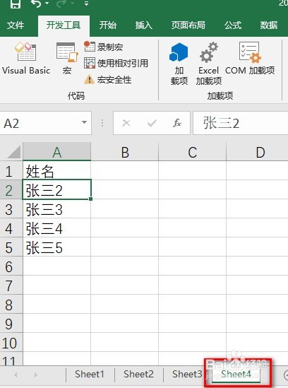288x388 pixels.
Task: Open Macro Security (宏安全性) settings
Action: pos(107,80)
